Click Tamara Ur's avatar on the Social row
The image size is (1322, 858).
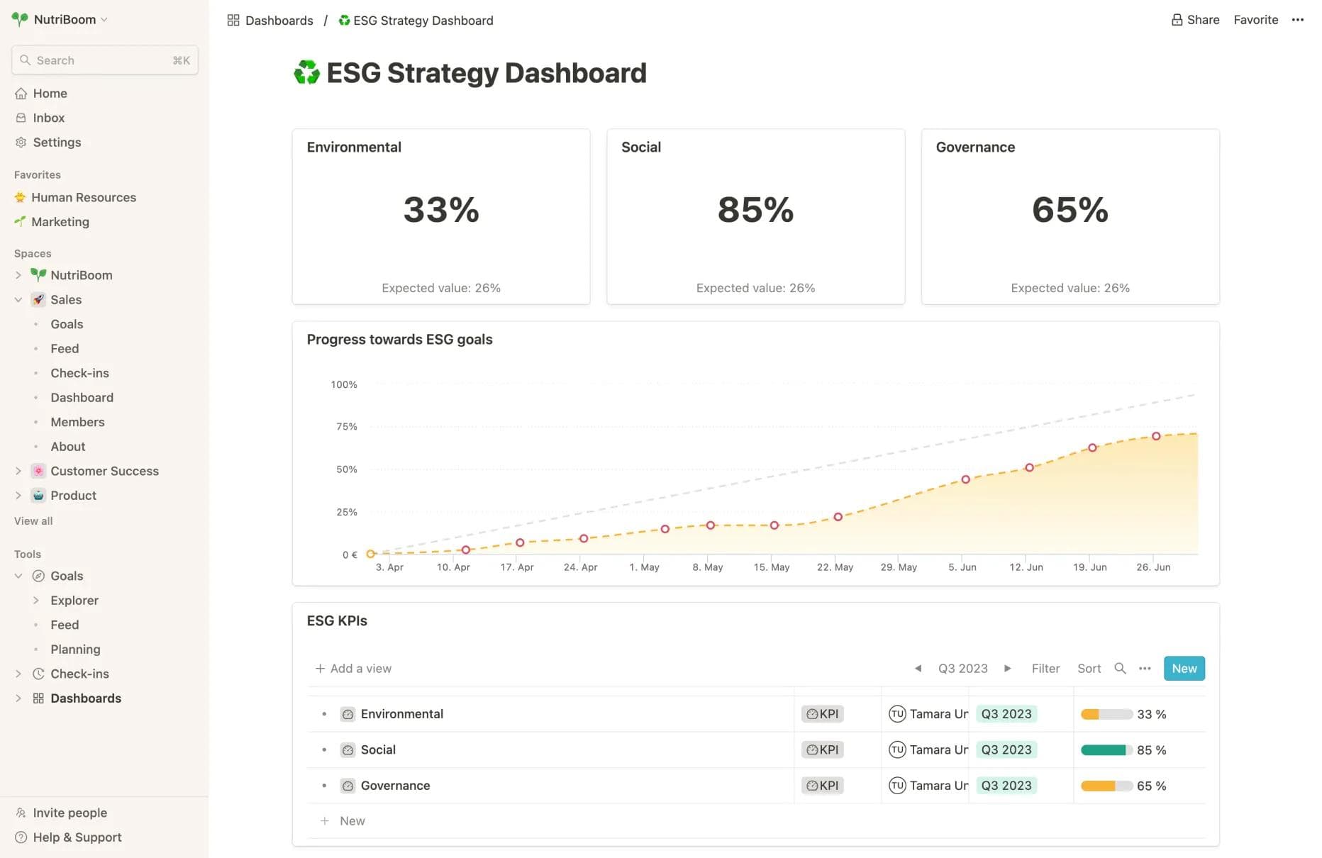(898, 750)
